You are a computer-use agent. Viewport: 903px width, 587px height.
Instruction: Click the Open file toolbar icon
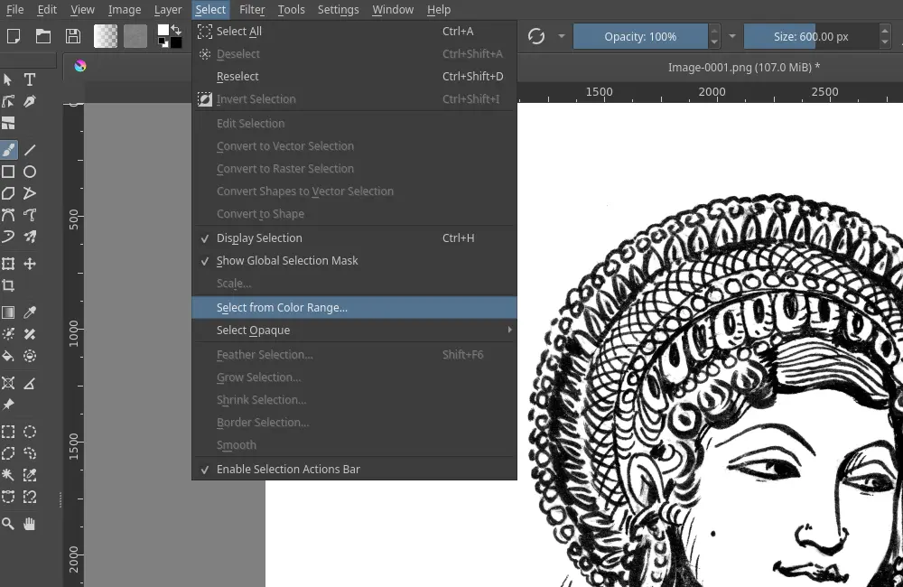click(43, 36)
